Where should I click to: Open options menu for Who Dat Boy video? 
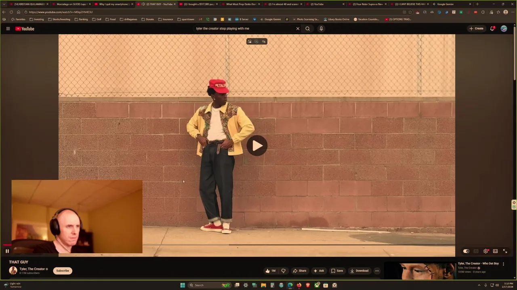[503, 264]
